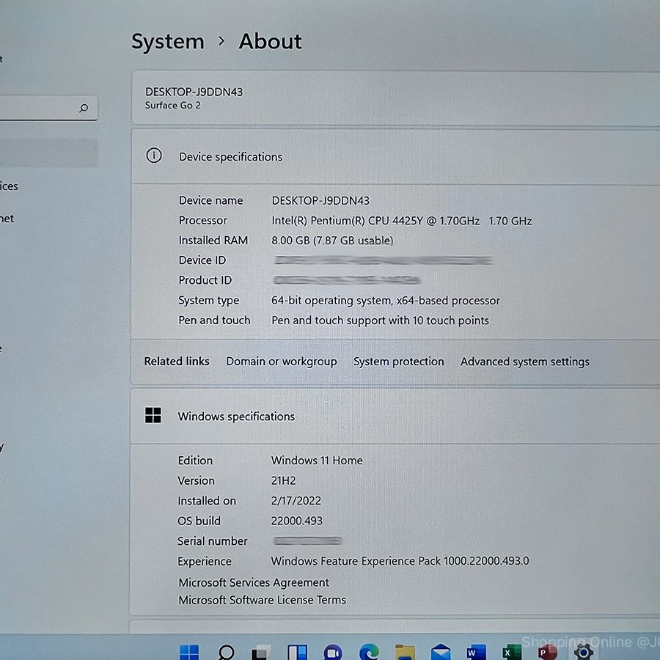Click into the settings search field
This screenshot has height=660, width=660.
click(x=48, y=108)
